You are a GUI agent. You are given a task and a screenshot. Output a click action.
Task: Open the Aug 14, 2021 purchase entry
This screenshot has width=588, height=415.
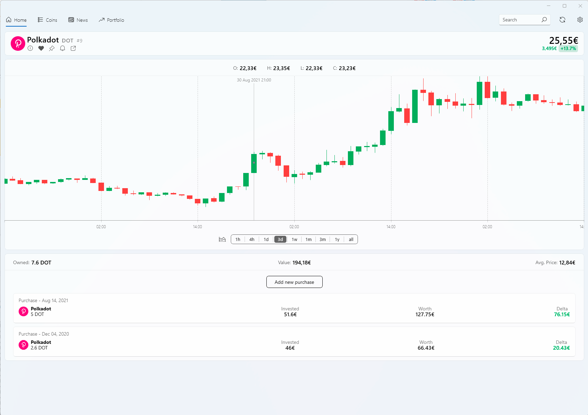click(294, 308)
